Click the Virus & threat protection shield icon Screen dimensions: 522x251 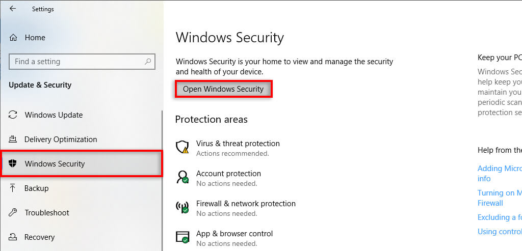[182, 148]
